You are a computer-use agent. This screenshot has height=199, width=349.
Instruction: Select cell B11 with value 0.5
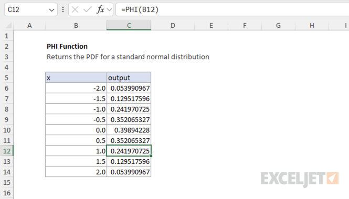tap(76, 140)
